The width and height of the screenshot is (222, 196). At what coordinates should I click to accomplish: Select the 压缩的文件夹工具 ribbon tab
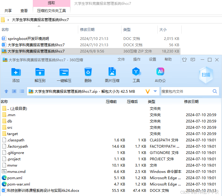tap(51, 11)
